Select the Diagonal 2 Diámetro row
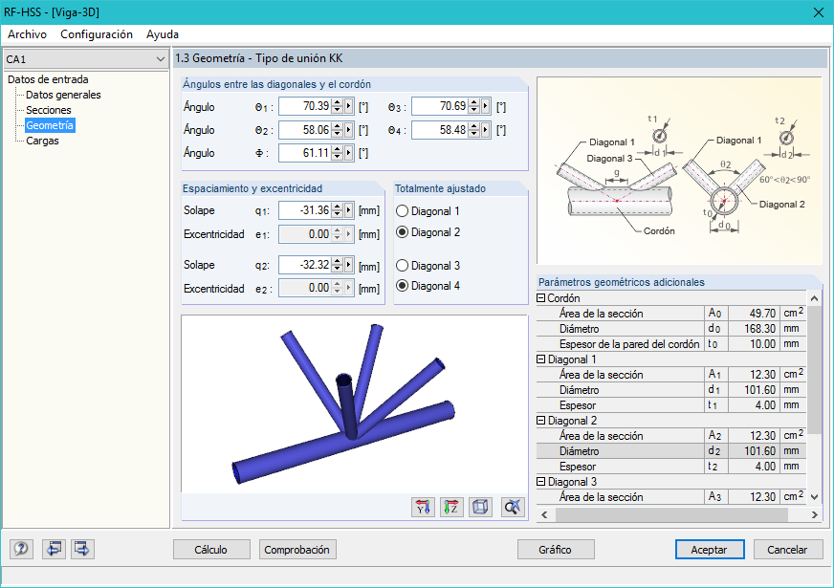This screenshot has width=834, height=588. [x=671, y=451]
